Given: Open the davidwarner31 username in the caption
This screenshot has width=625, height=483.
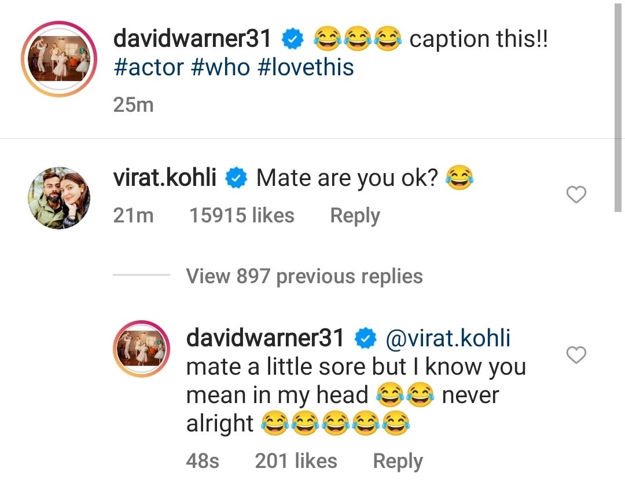Looking at the screenshot, I should (x=192, y=39).
